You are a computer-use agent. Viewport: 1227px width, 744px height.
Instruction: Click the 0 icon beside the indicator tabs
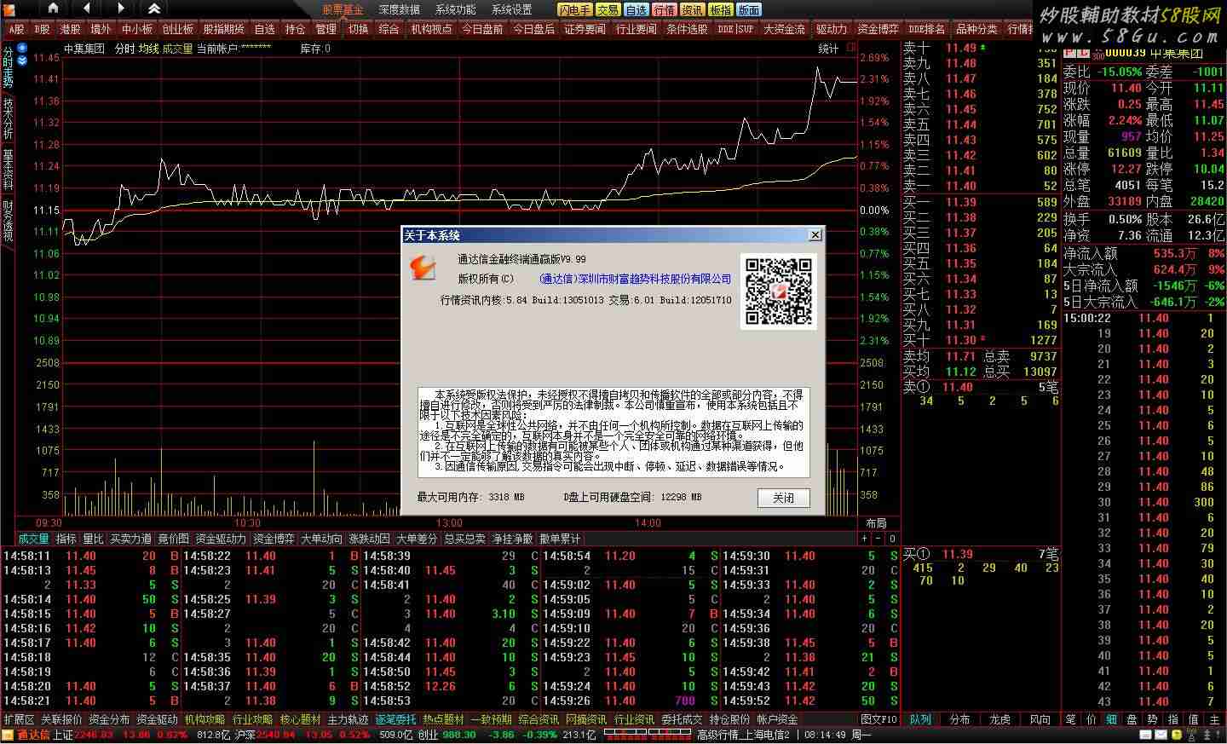click(892, 539)
